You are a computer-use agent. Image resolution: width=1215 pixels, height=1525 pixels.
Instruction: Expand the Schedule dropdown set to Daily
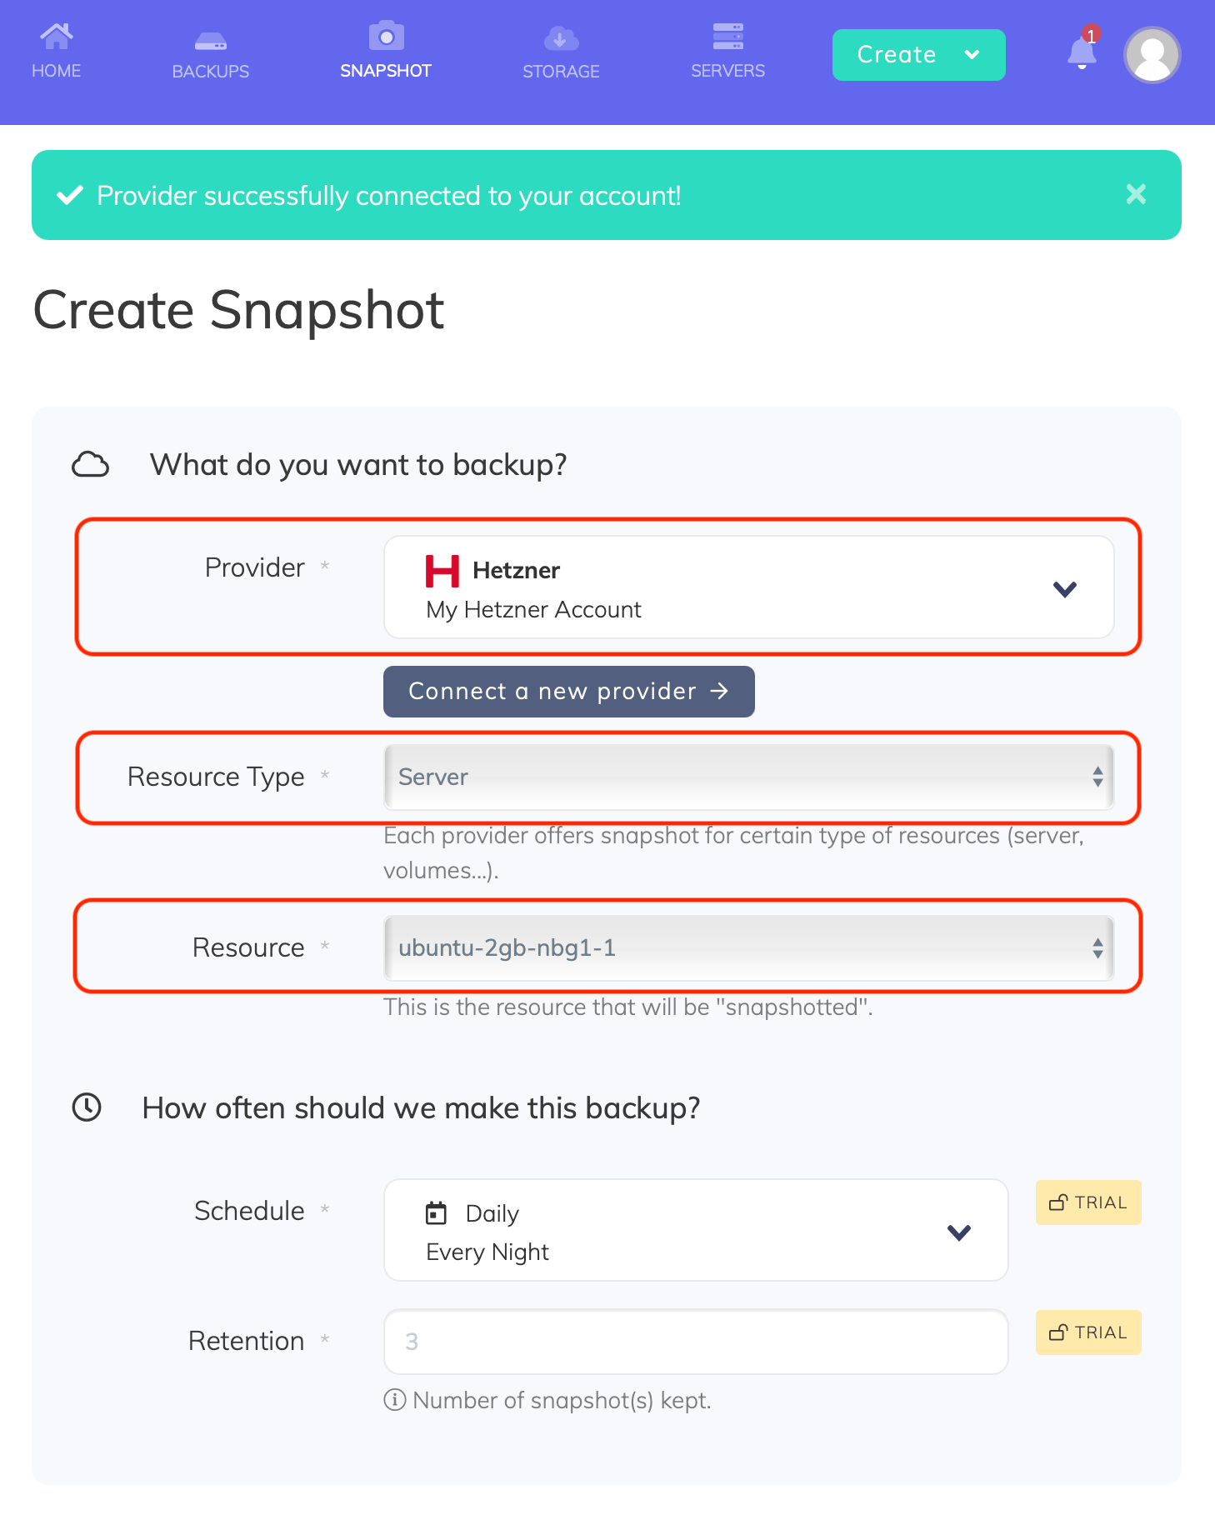point(695,1231)
